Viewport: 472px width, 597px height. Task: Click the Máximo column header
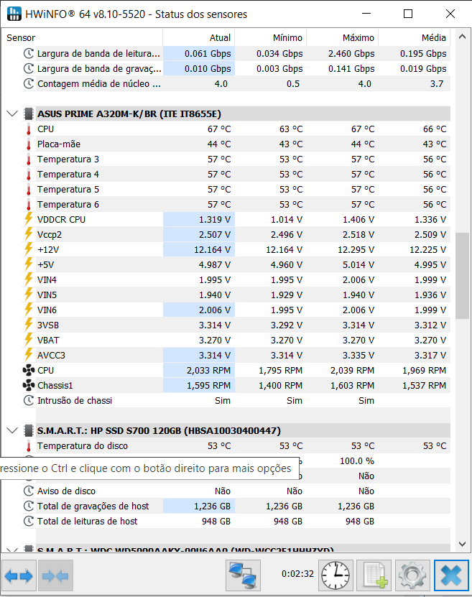point(342,37)
